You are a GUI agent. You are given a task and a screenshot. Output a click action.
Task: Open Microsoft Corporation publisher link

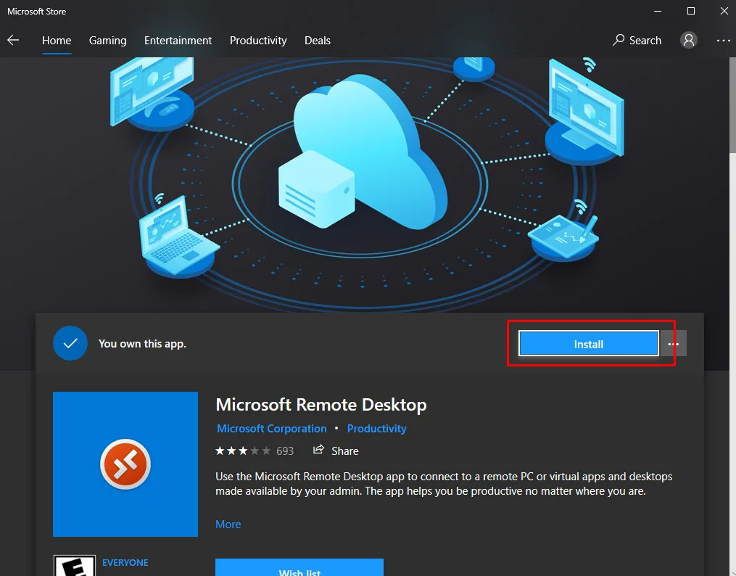click(272, 429)
